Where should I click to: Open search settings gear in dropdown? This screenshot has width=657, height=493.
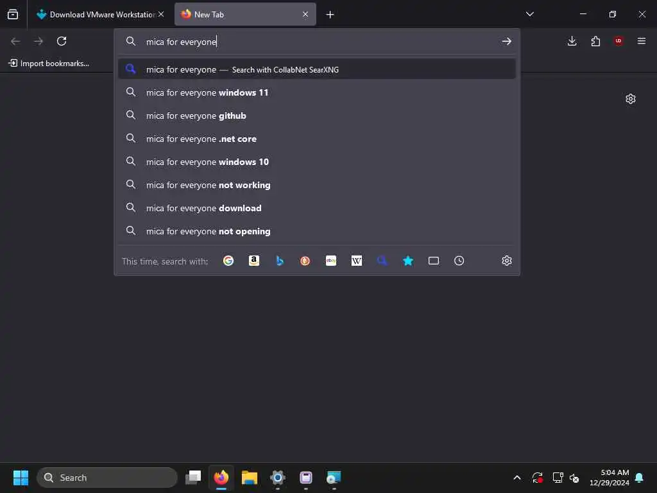pyautogui.click(x=507, y=261)
